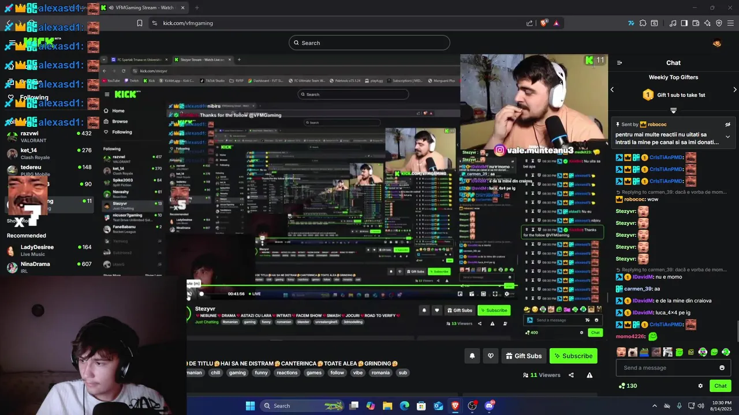Expand the Weekly Top Gifters leaderboard handle
This screenshot has width=739, height=415.
coord(673,110)
